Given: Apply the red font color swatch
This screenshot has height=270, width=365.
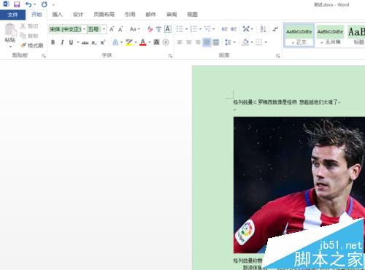Looking at the screenshot, I should (143, 42).
